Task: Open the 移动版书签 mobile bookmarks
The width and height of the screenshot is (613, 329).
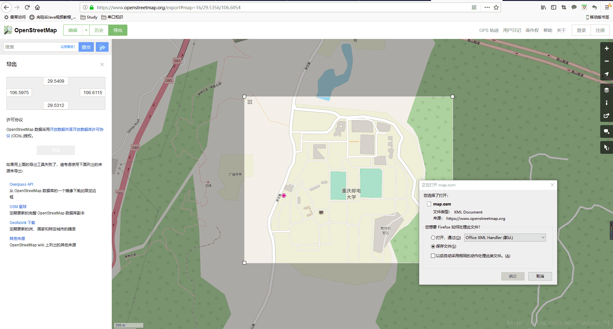Action: point(597,17)
